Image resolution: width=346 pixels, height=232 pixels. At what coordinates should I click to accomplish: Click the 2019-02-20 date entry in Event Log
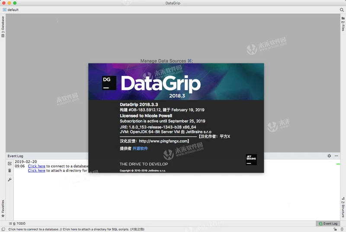[x=26, y=162]
